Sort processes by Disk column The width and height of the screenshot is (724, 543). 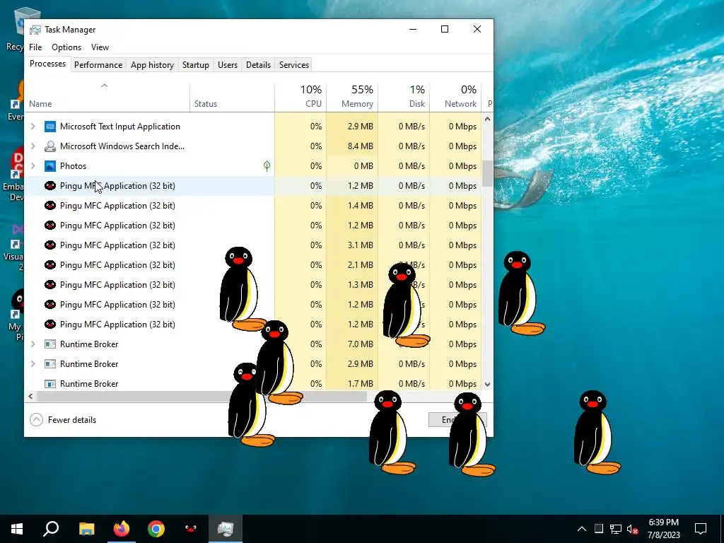404,98
